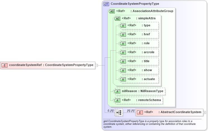Click the A icon of remoteSchema attribute
Image resolution: width=208 pixels, height=131 pixels.
[x=117, y=100]
